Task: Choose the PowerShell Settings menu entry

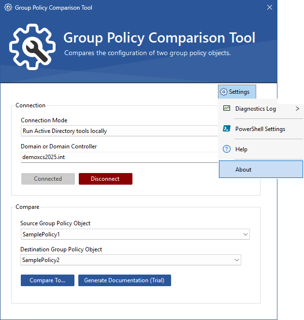Action: 260,129
